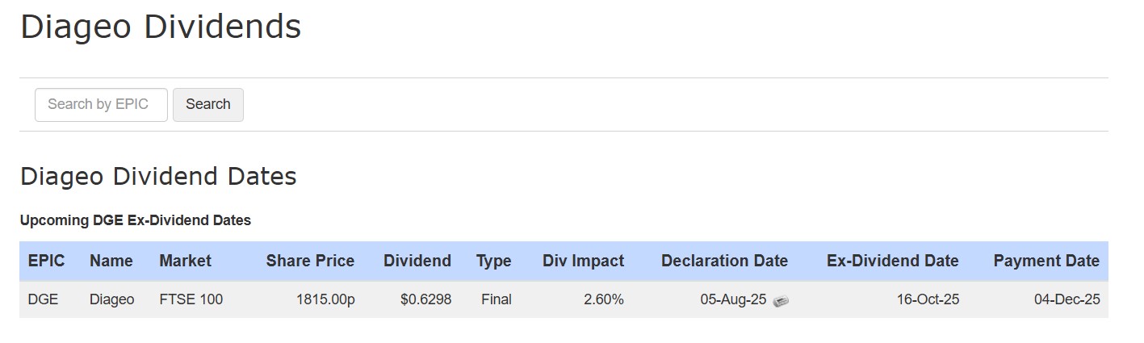Click the Search button
1144x343 pixels.
[208, 105]
